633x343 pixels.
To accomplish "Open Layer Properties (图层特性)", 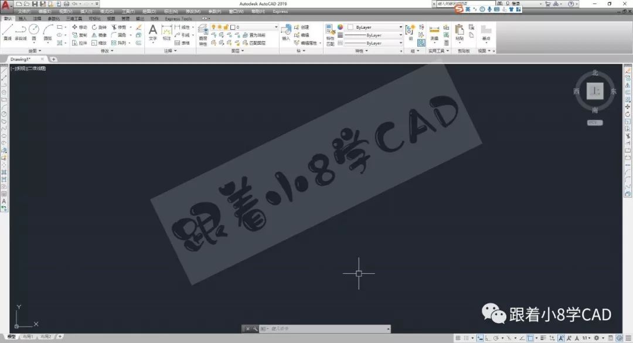I will pos(203,35).
